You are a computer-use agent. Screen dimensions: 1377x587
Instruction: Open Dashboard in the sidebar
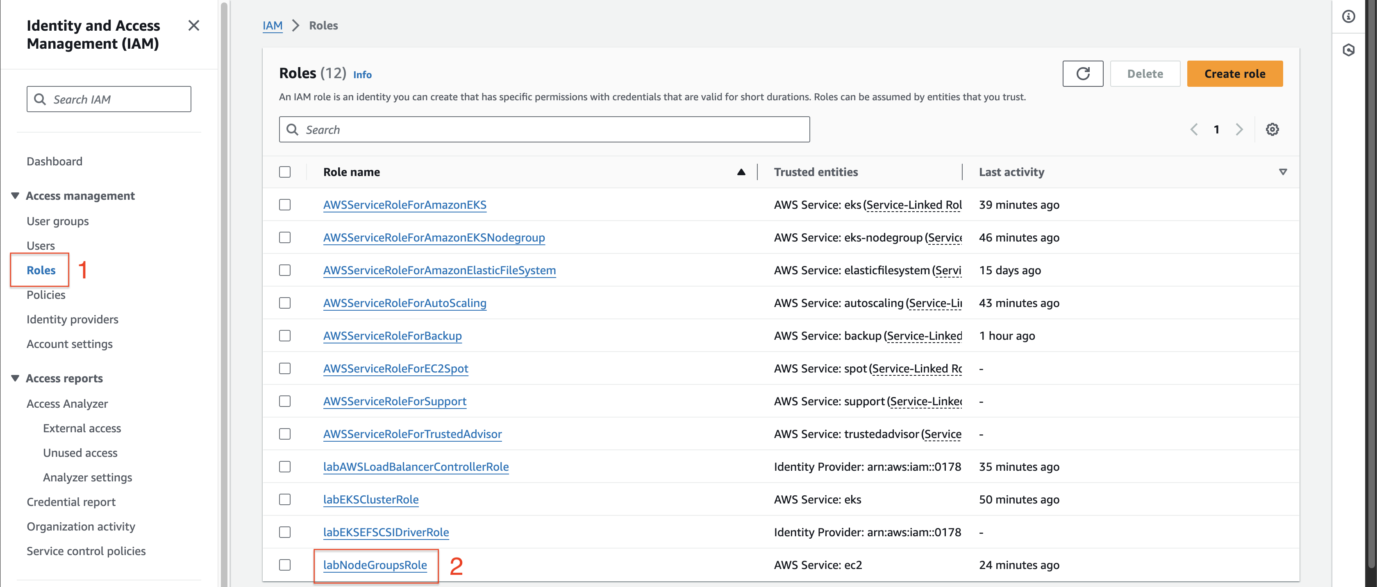pyautogui.click(x=55, y=161)
